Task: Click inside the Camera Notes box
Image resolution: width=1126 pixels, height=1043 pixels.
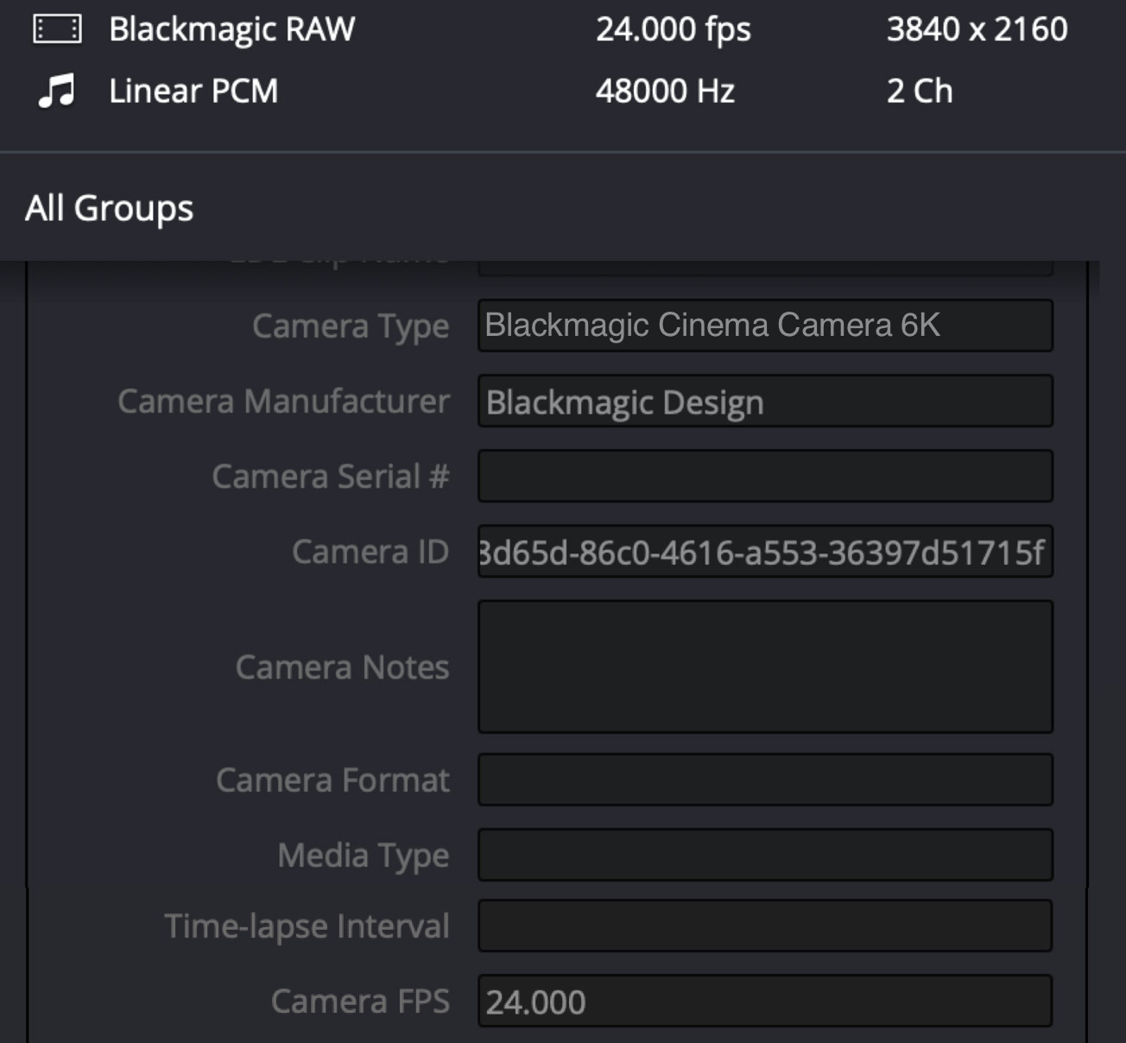Action: coord(765,667)
